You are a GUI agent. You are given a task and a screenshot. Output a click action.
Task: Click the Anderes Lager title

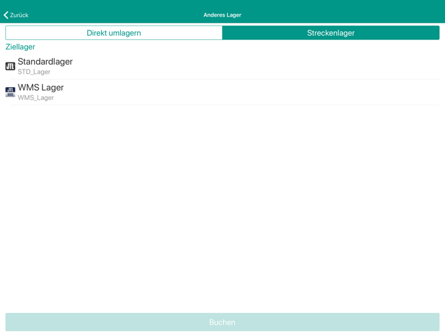(x=222, y=15)
